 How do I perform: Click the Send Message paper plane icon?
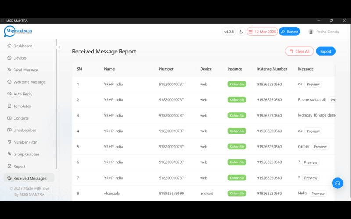(10, 70)
